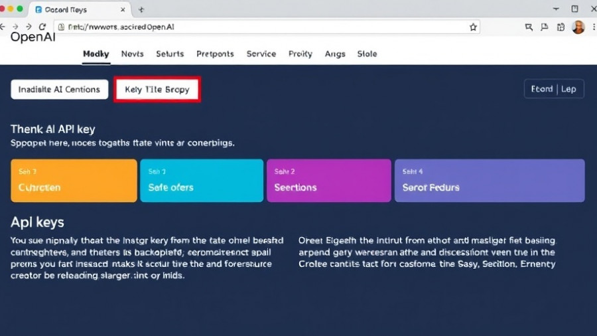Select the orange Cuhrcten card
This screenshot has height=336, width=597.
click(x=74, y=180)
